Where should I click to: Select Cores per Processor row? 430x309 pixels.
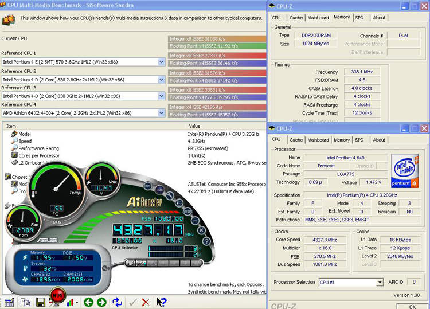(39, 155)
